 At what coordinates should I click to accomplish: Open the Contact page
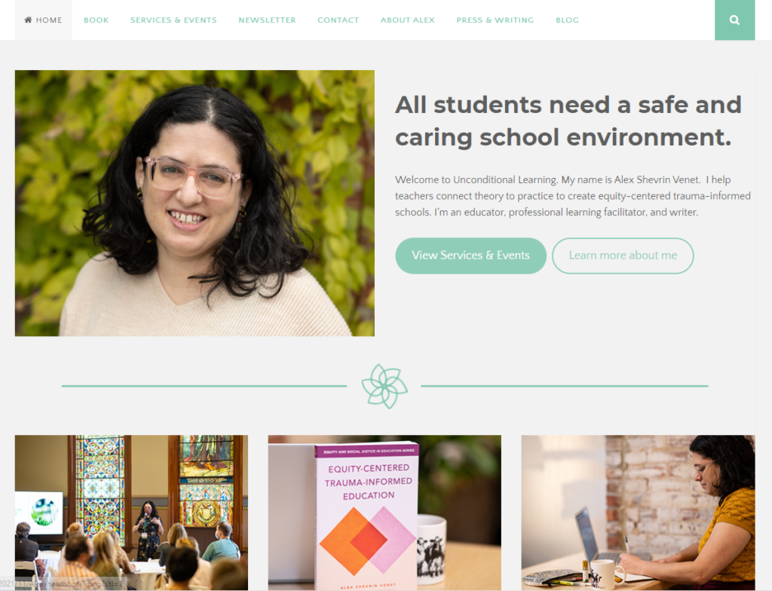[338, 20]
